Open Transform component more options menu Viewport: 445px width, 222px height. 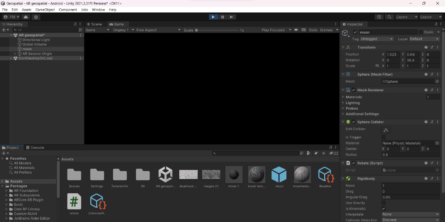[x=437, y=47]
